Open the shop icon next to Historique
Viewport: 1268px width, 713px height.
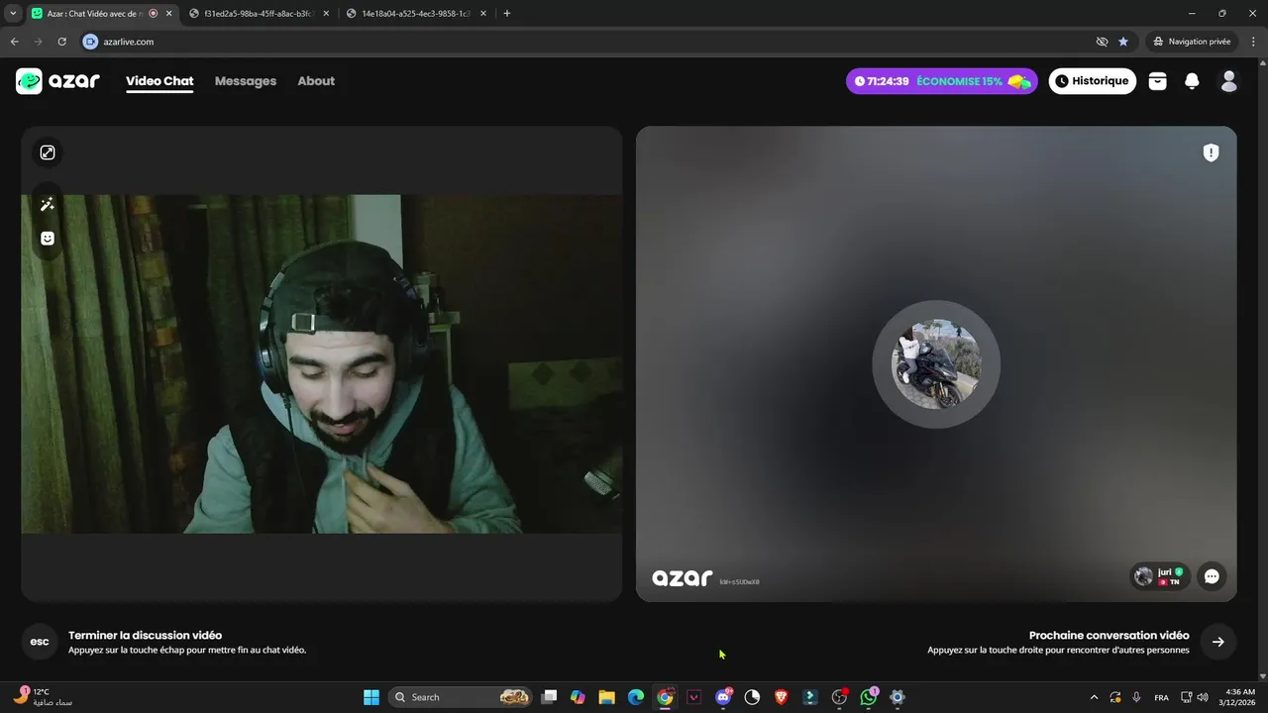(x=1158, y=81)
